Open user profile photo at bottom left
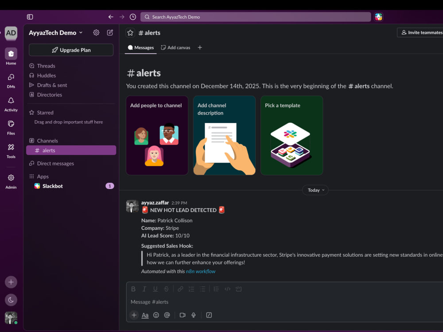The height and width of the screenshot is (332, 443). [11, 318]
